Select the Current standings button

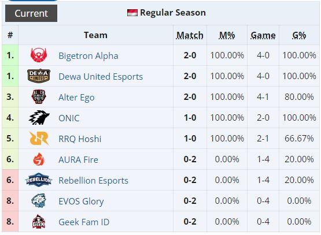click(x=31, y=13)
